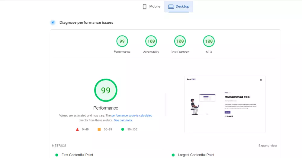The width and height of the screenshot is (302, 158).
Task: Click the green circle 90–100 legend icon
Action: [x=123, y=129]
